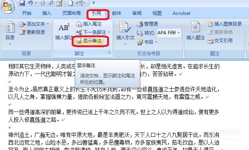Open the 样式 APA style dropdown
This screenshot has height=150, width=249.
click(x=169, y=33)
